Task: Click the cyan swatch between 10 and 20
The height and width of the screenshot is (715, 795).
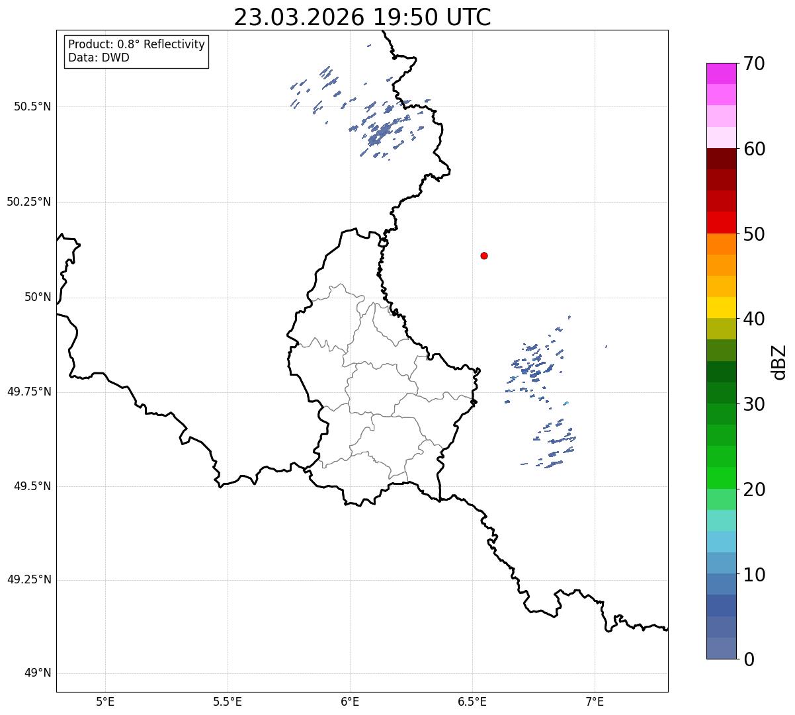Action: point(721,542)
